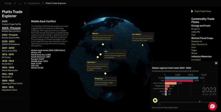Viewport: 221px width, 112px height.
Task: Click the yellow marker above the Upstream callout
Action: 98,57
